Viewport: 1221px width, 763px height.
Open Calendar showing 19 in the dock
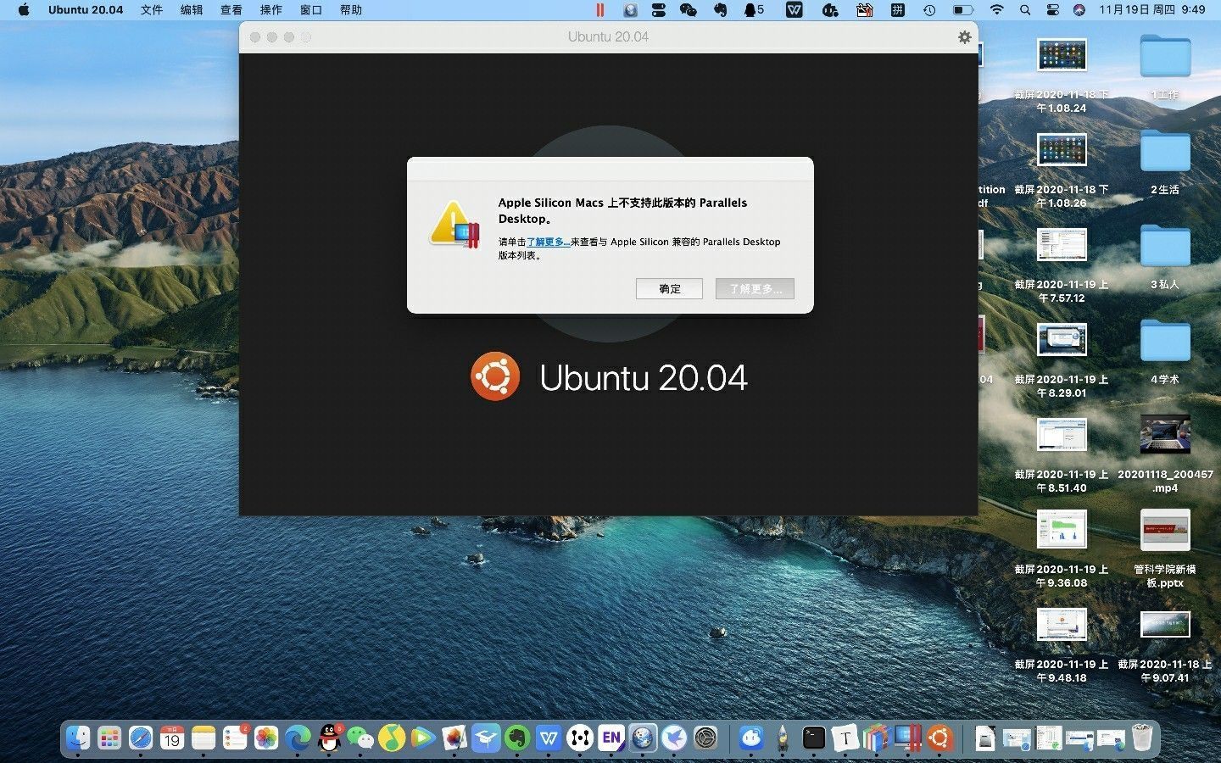point(172,738)
